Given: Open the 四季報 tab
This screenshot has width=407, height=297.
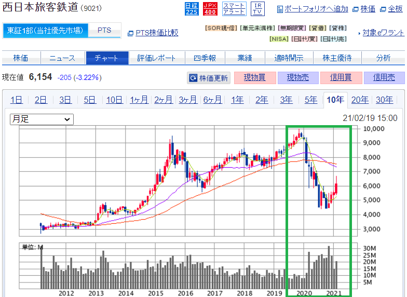Looking at the screenshot, I should (205, 58).
